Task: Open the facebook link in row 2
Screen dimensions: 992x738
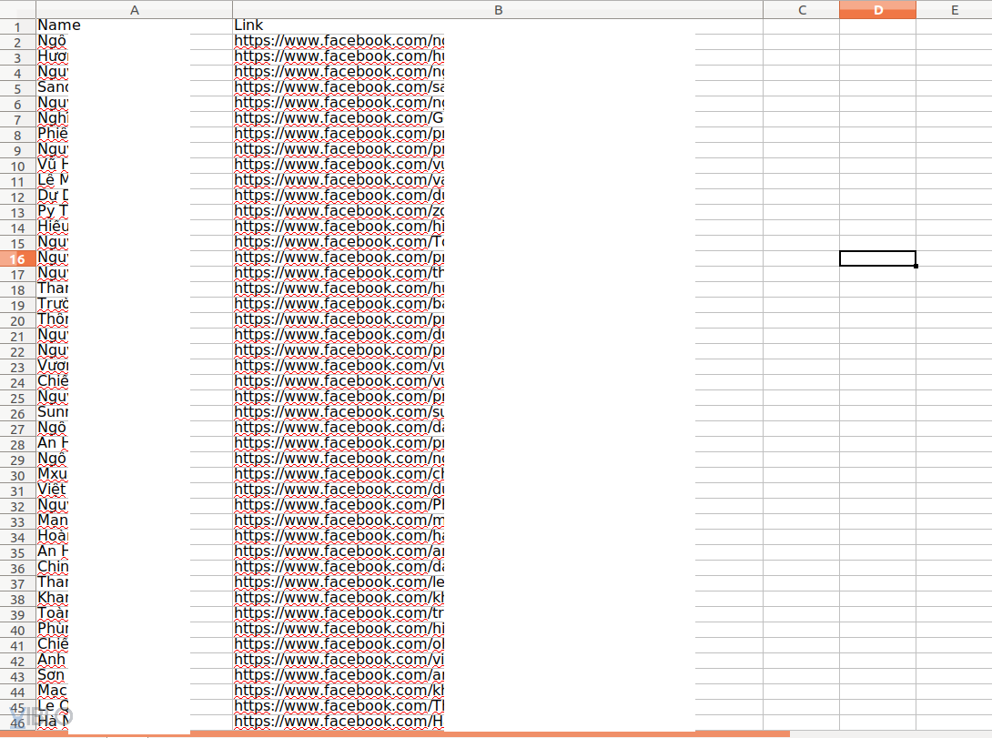Action: coord(339,40)
